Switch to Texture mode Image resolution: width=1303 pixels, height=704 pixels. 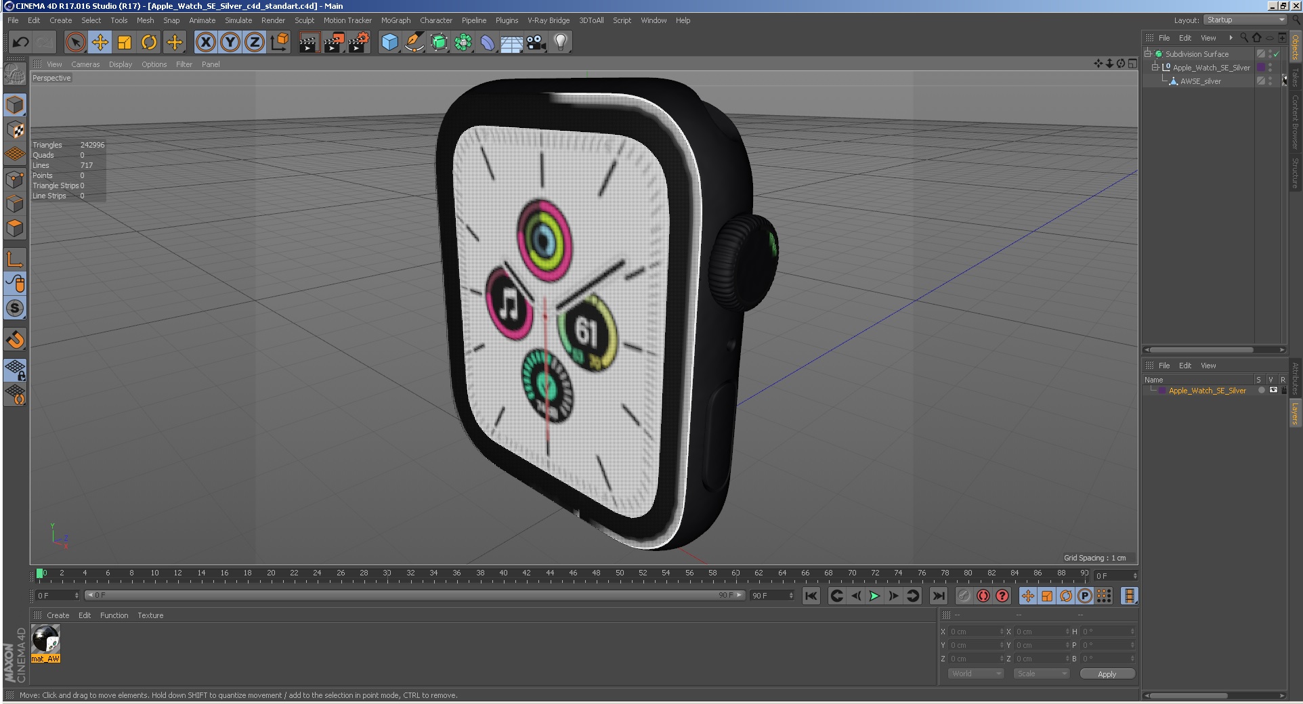[15, 129]
